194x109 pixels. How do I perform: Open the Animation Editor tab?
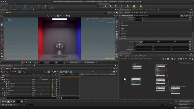(13, 10)
